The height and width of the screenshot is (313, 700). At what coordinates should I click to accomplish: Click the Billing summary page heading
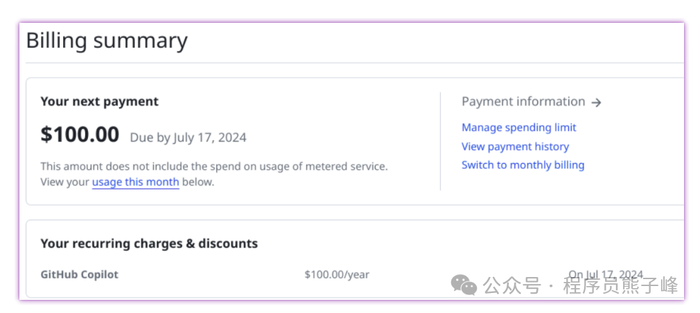tap(107, 41)
